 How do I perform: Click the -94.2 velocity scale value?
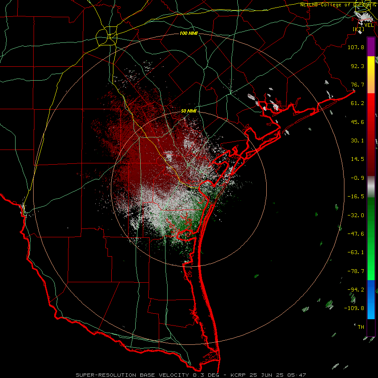[356, 290]
